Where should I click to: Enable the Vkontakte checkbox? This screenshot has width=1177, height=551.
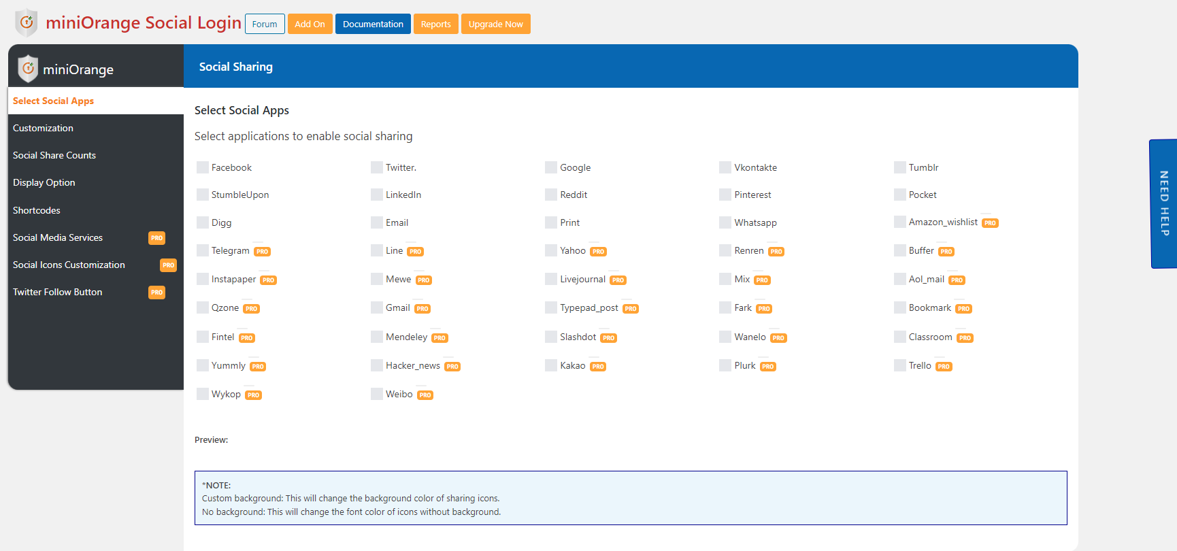tap(725, 167)
